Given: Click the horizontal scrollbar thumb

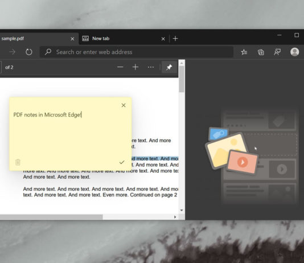Looking at the screenshot, I should [51, 217].
